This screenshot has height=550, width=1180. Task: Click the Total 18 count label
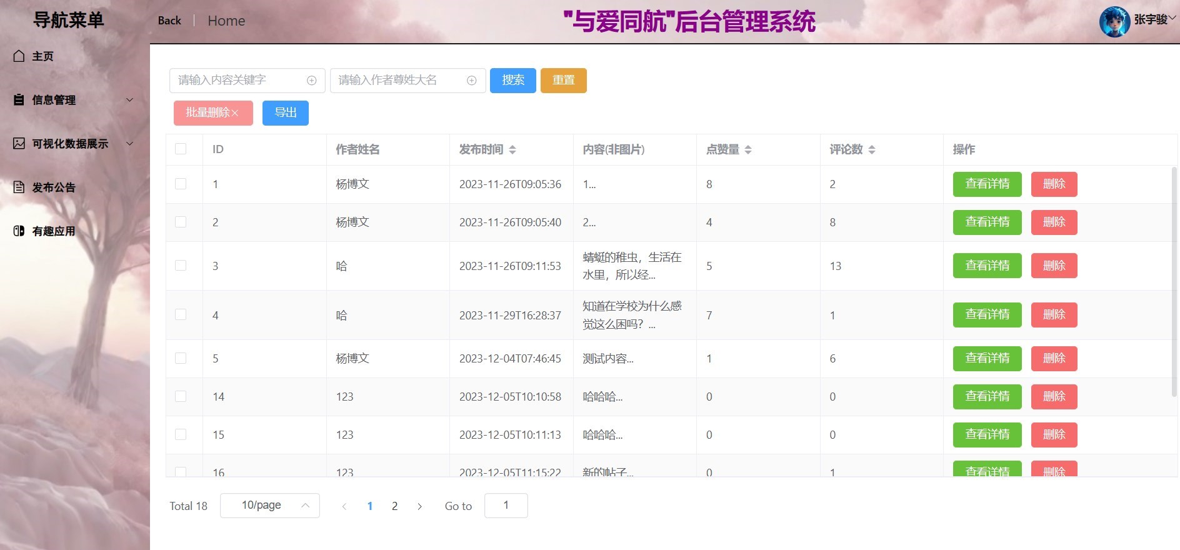coord(188,506)
